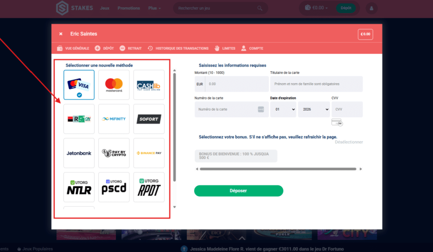The height and width of the screenshot is (252, 433).
Task: Click Désélectionner to remove bonus
Action: point(348,142)
